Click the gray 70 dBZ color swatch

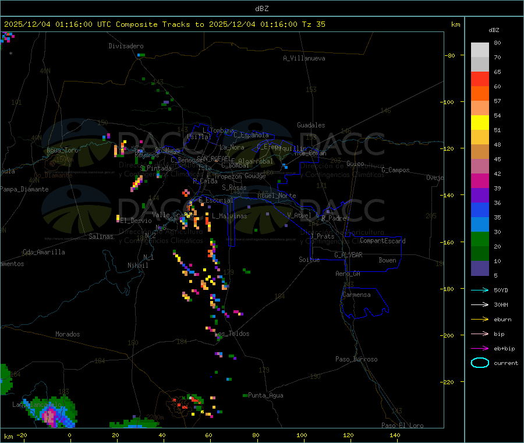tap(480, 65)
